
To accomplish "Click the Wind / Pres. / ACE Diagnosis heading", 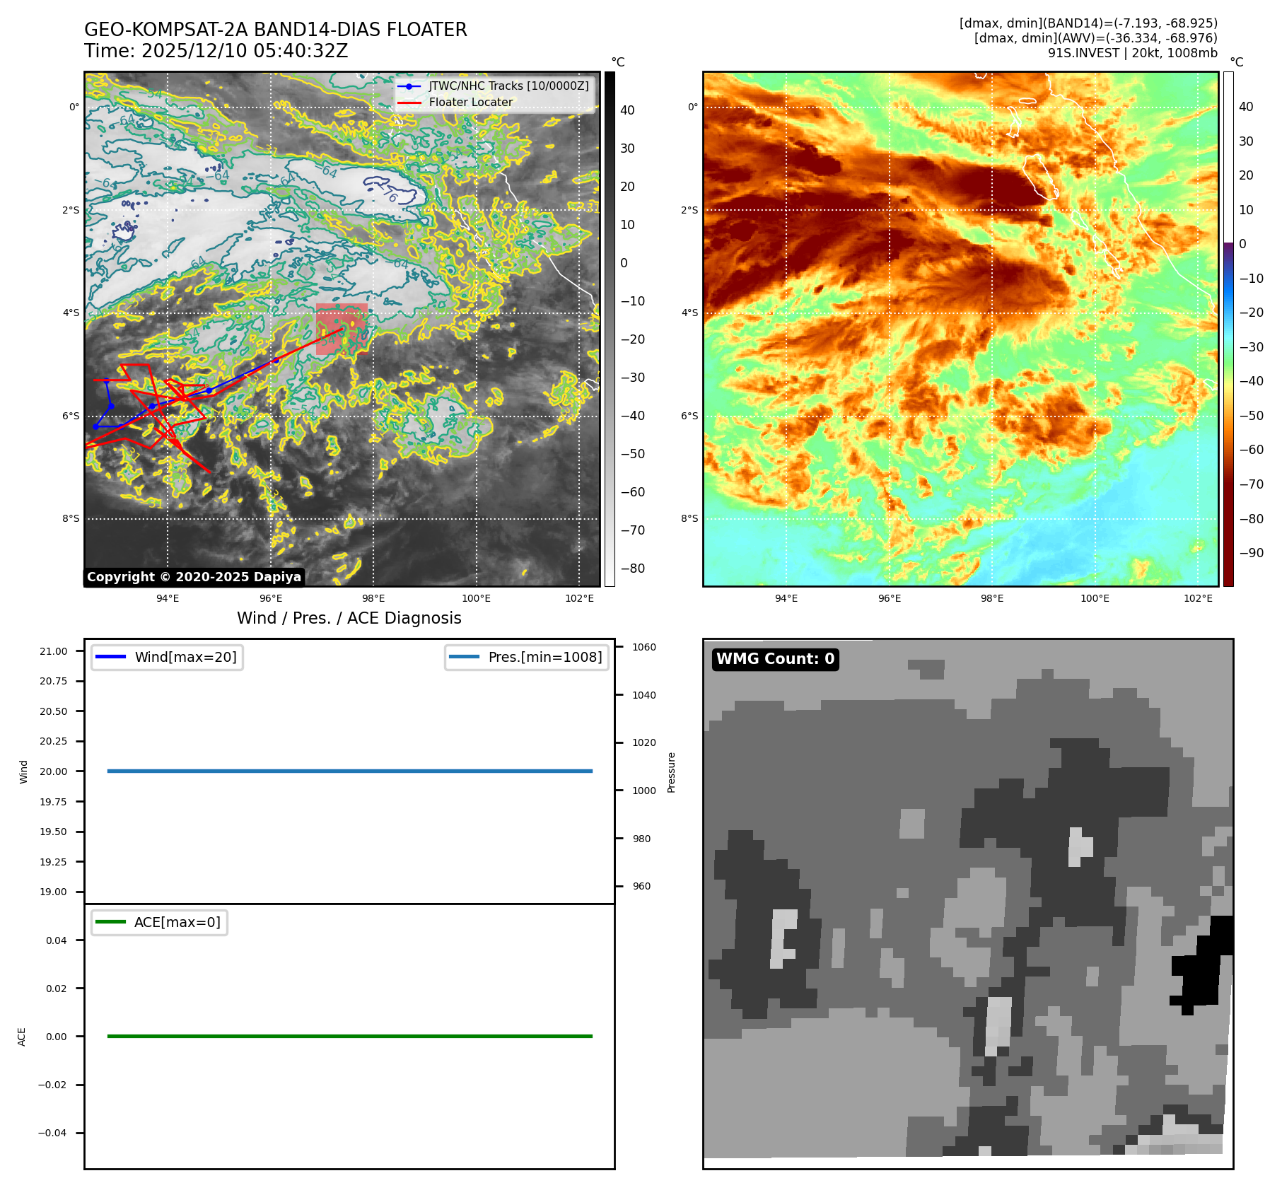I will (349, 618).
